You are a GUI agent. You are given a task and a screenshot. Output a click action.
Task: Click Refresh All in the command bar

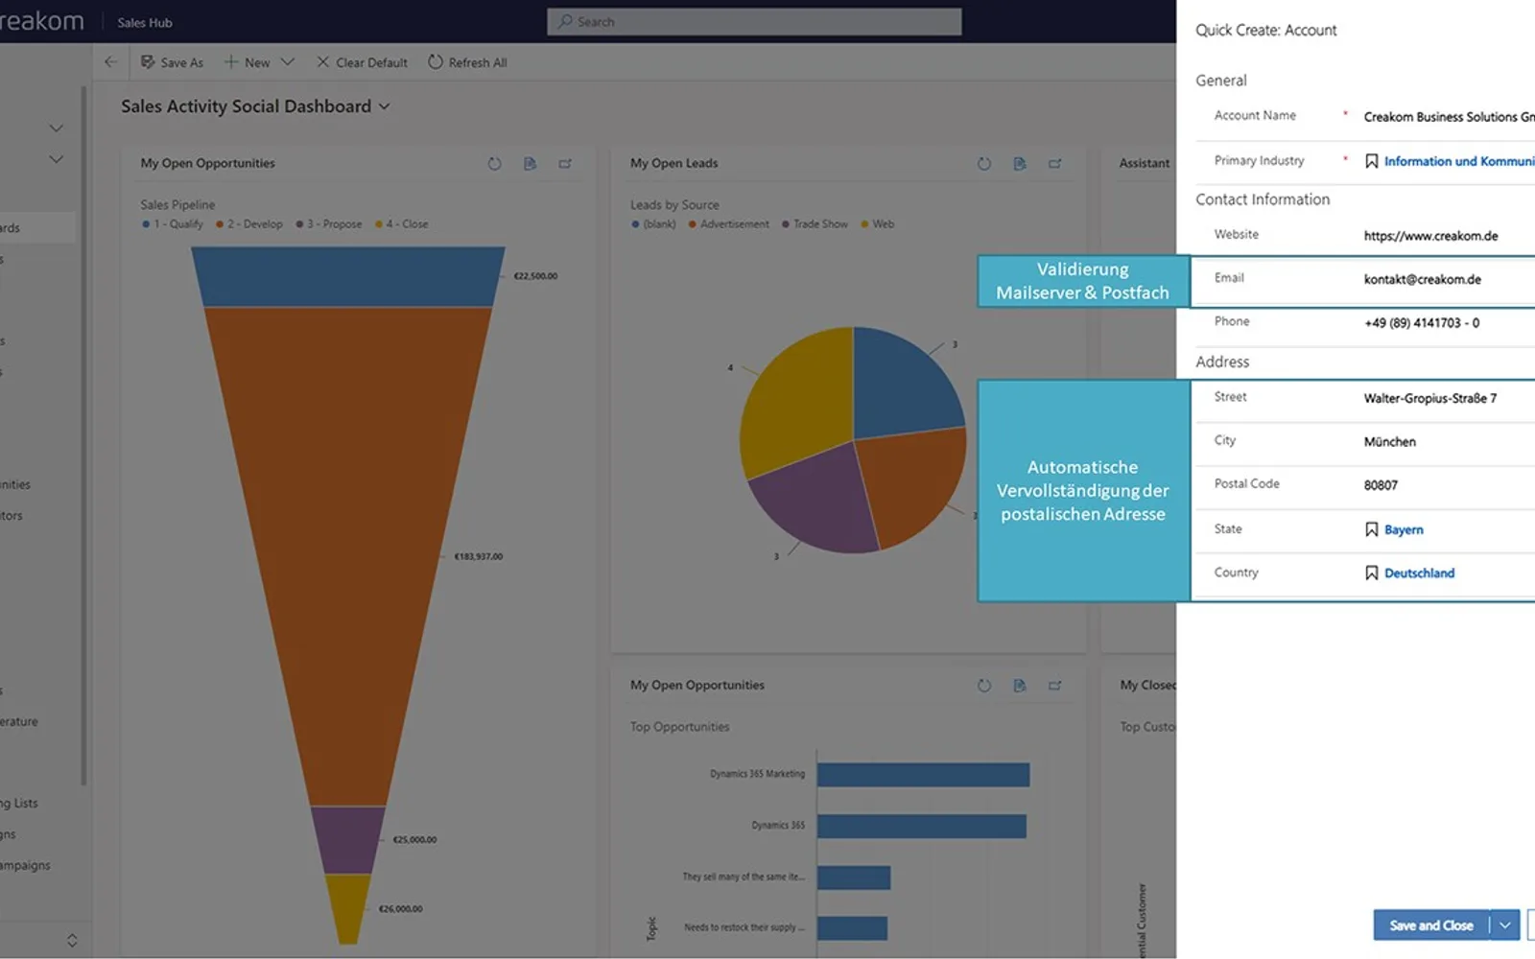pos(467,62)
